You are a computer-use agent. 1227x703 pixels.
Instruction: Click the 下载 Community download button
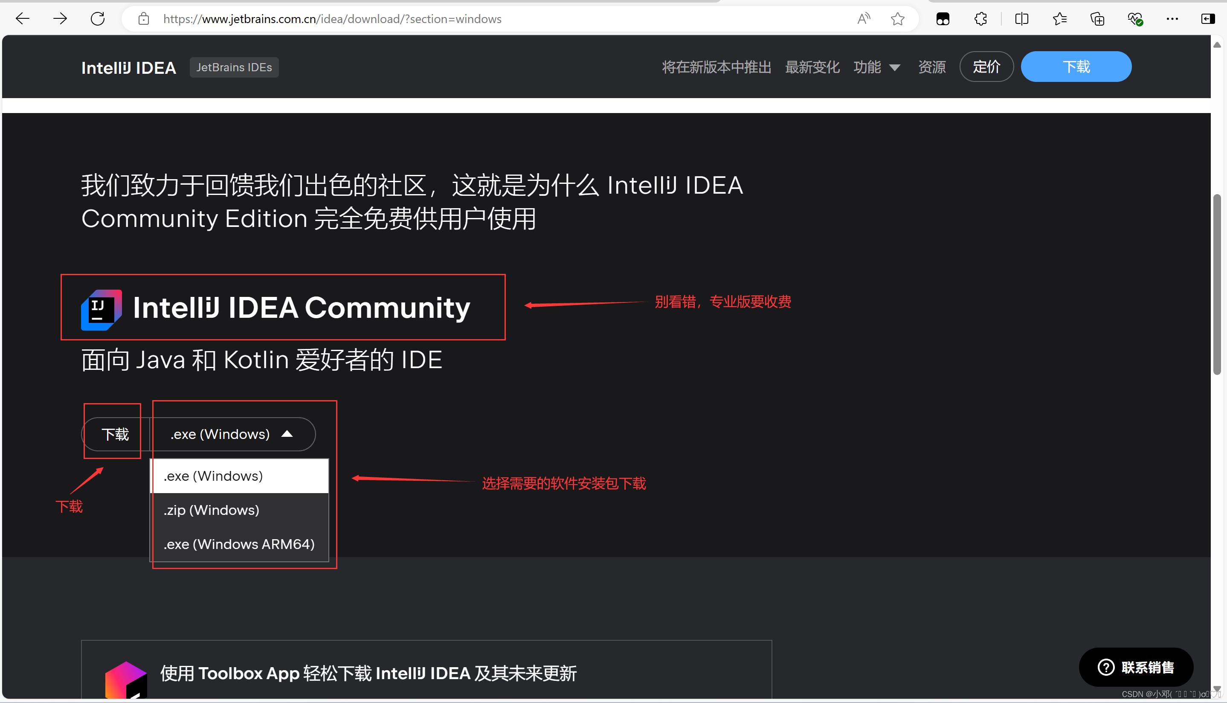pyautogui.click(x=115, y=434)
